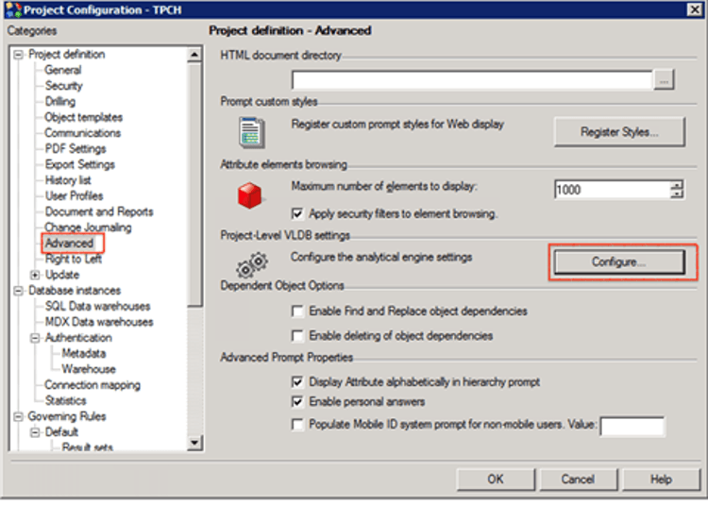This screenshot has width=708, height=505.
Task: Increase maximum elements with the spinner up arrow
Action: pyautogui.click(x=676, y=185)
